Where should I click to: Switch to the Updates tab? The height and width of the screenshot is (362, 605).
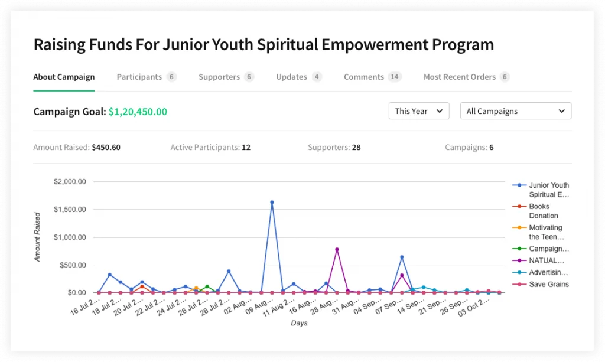[292, 77]
